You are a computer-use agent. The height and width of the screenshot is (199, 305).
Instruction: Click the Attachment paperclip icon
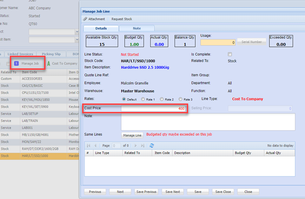(x=85, y=19)
